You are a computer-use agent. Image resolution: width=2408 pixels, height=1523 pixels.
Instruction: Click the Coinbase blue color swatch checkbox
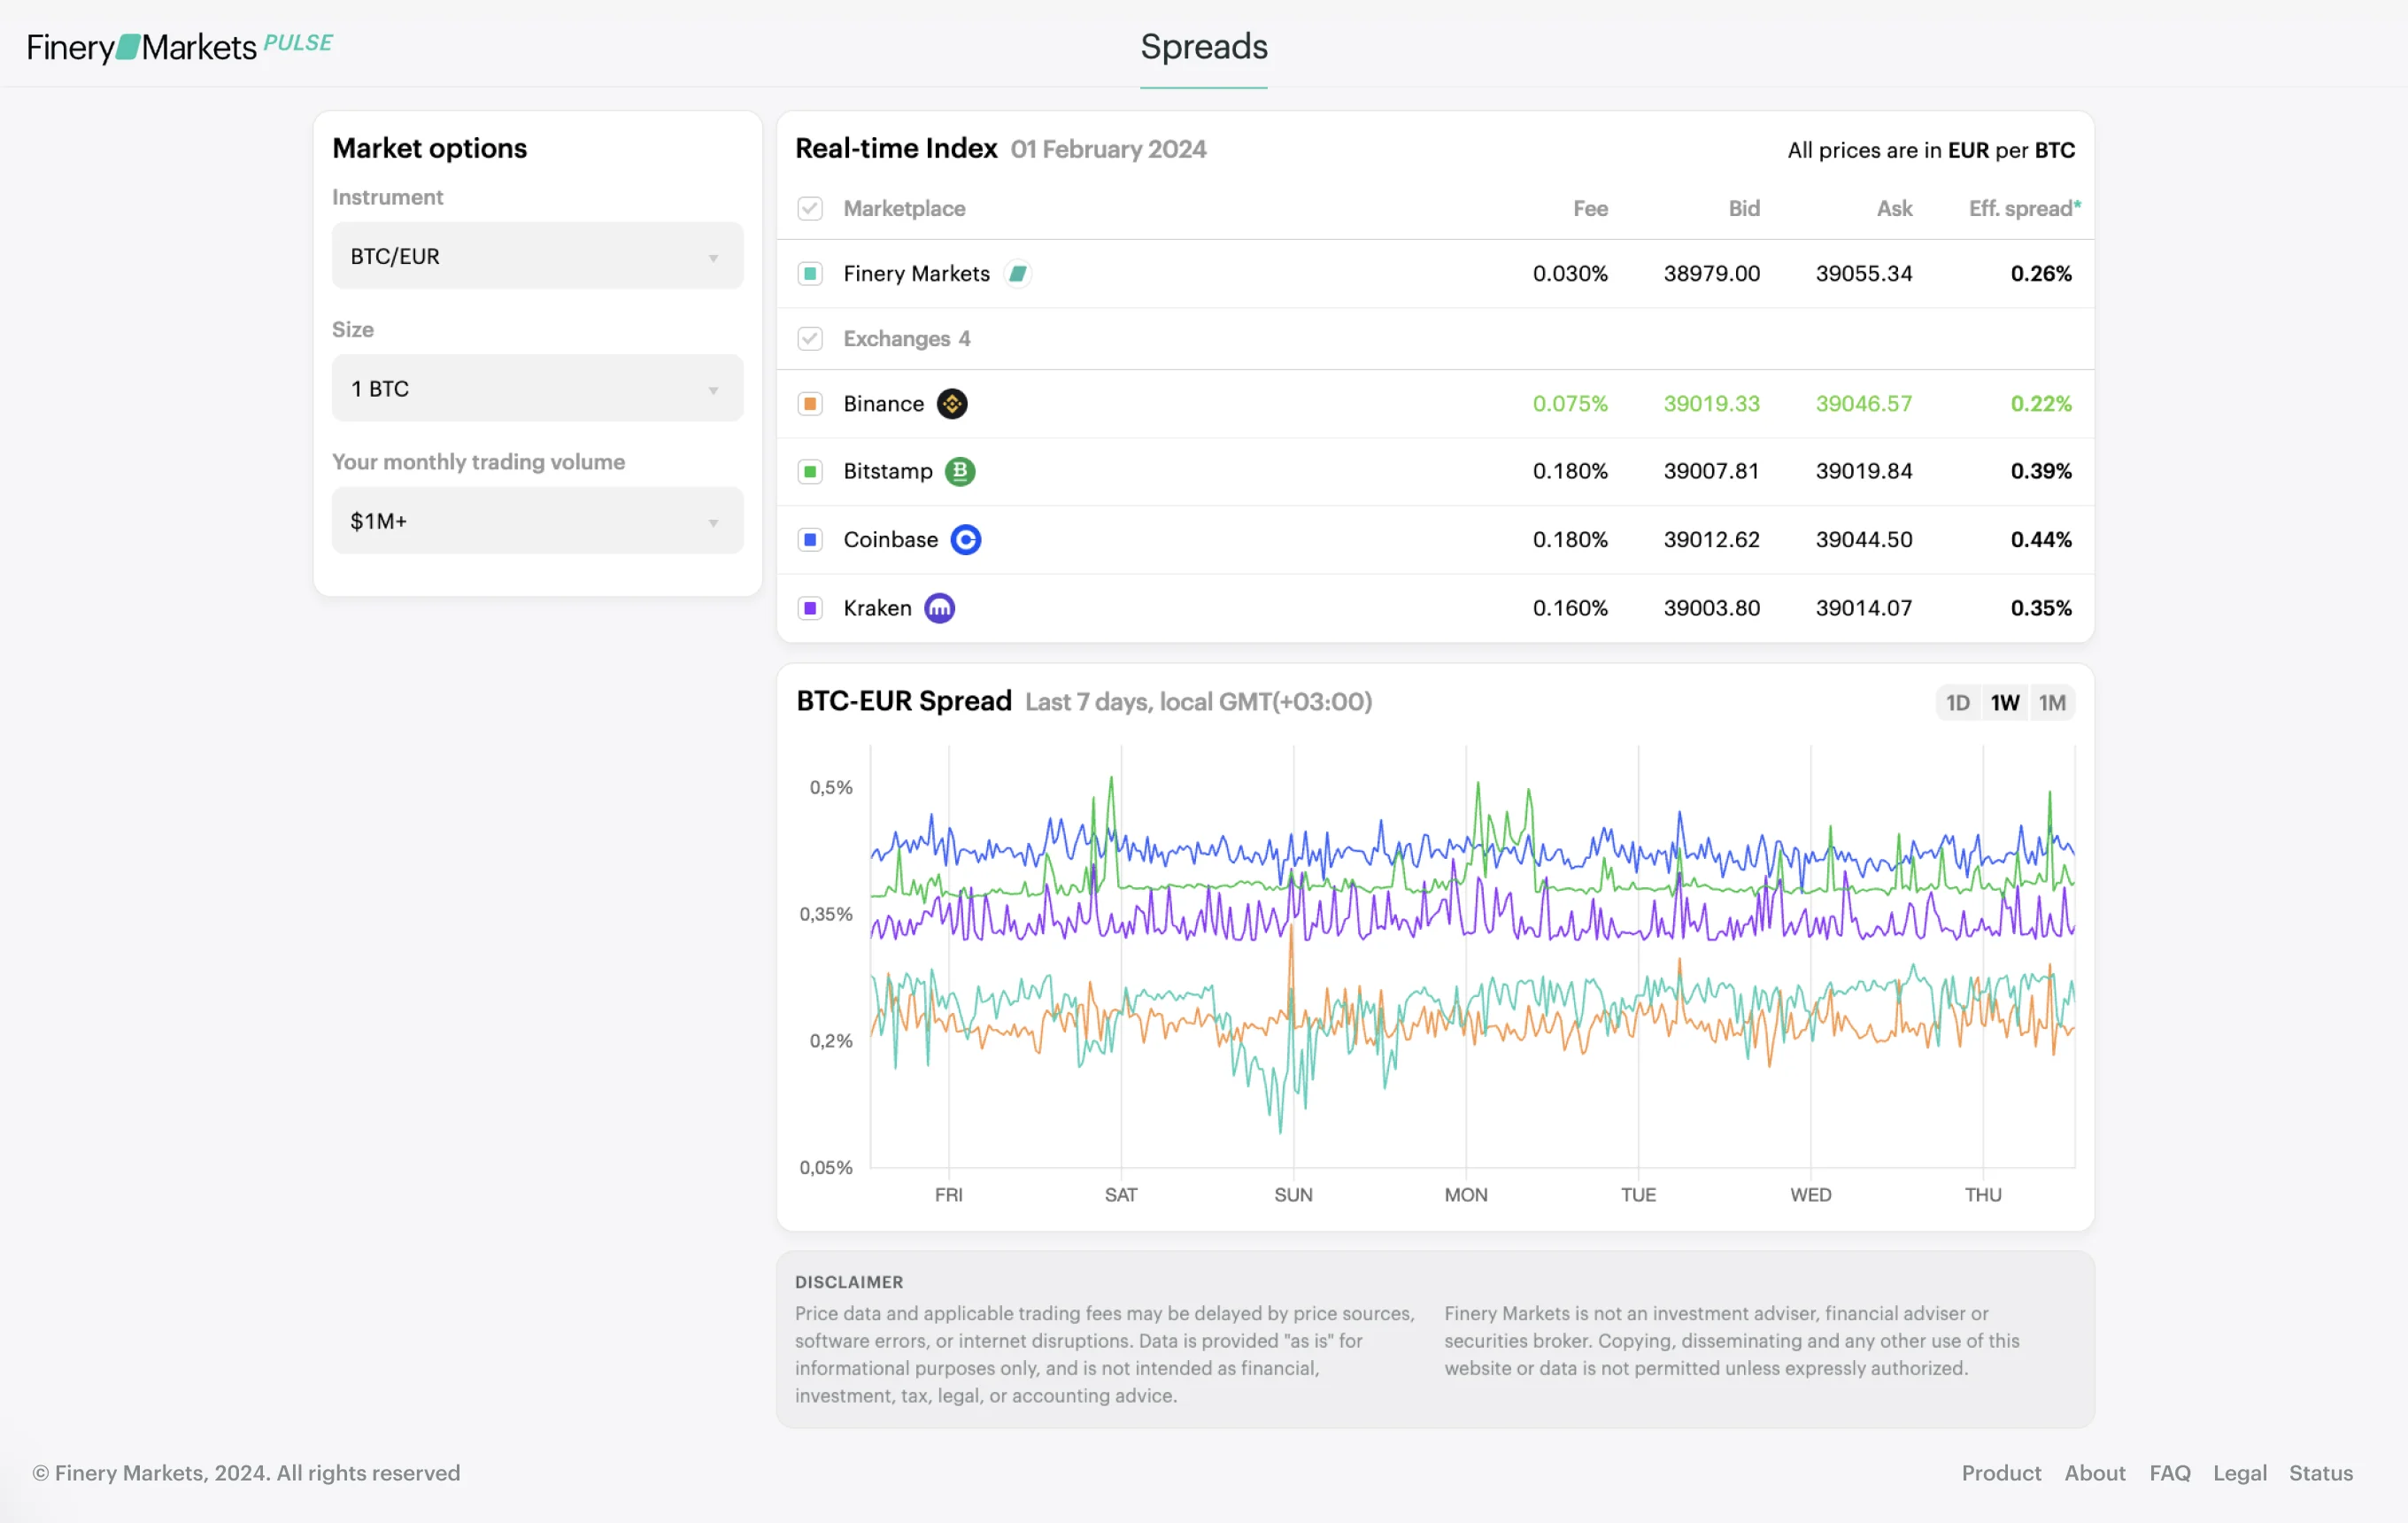810,540
